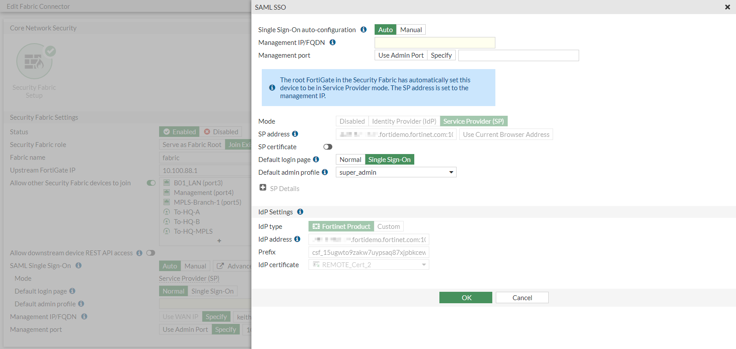Choose Single Sign-On default login page in SAML SSO
The height and width of the screenshot is (349, 736).
(390, 159)
